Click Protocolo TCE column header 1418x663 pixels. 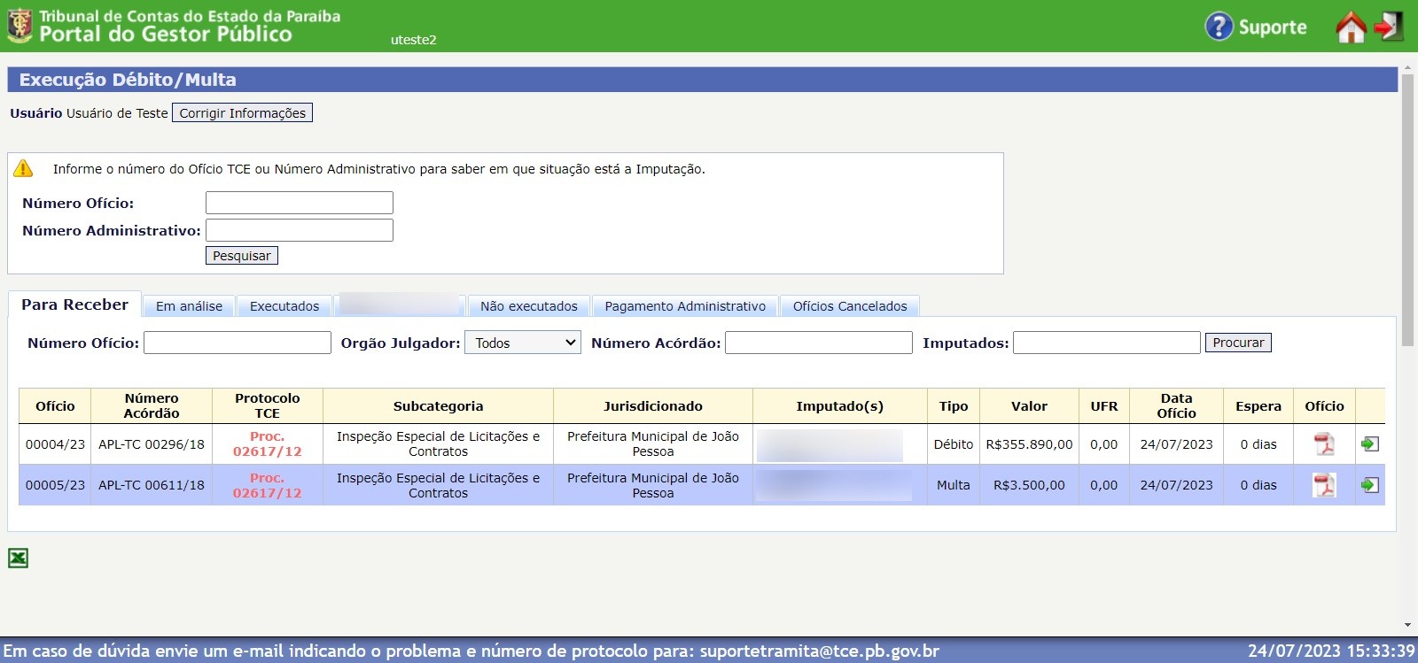[x=268, y=406]
